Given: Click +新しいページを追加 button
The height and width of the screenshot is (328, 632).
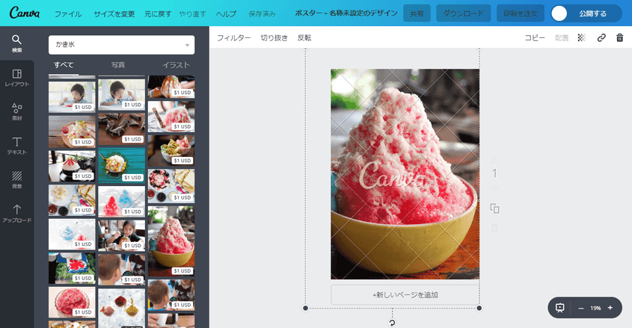Looking at the screenshot, I should 405,295.
